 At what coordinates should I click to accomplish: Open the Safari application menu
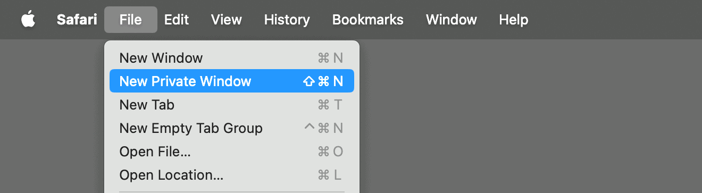(77, 20)
